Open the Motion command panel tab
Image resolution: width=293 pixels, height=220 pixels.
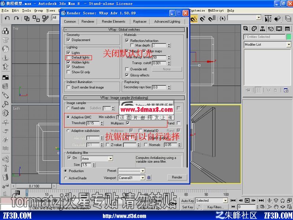point(271,29)
